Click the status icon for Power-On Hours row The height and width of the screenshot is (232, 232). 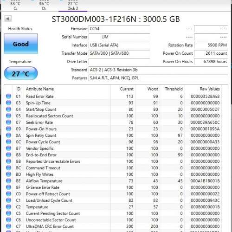tap(9, 129)
